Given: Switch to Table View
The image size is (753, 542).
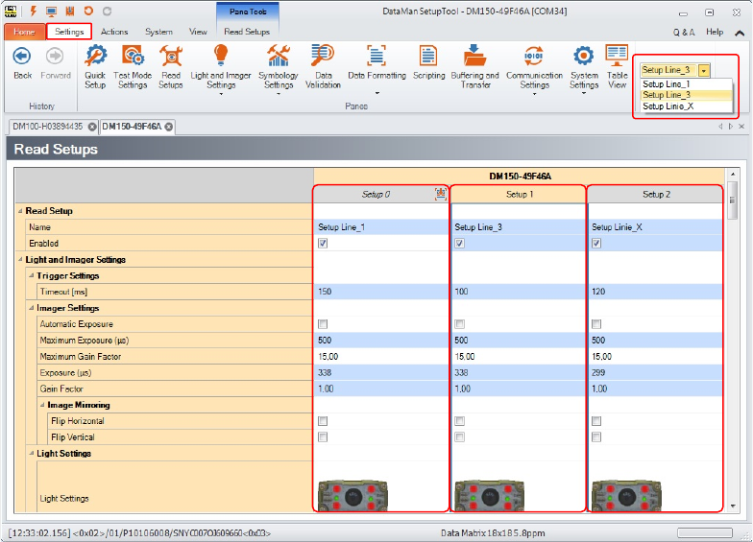Looking at the screenshot, I should 617,65.
